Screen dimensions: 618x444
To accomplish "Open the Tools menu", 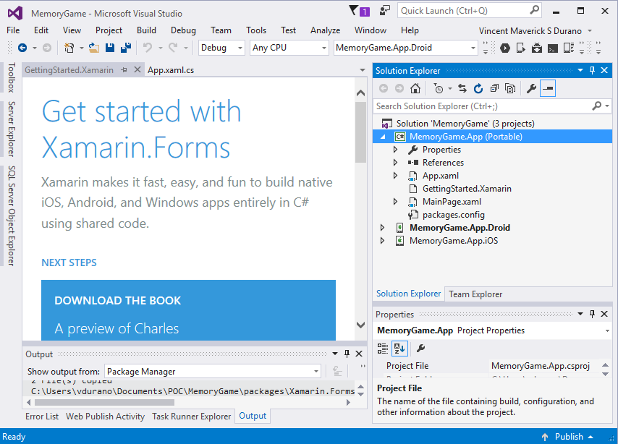I will point(256,30).
